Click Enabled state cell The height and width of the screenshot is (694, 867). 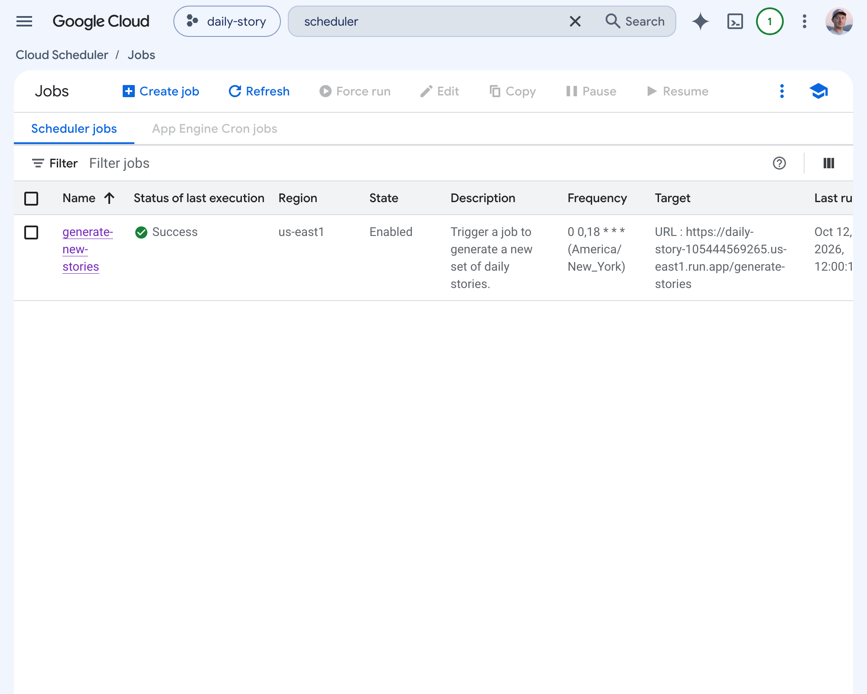coord(391,232)
